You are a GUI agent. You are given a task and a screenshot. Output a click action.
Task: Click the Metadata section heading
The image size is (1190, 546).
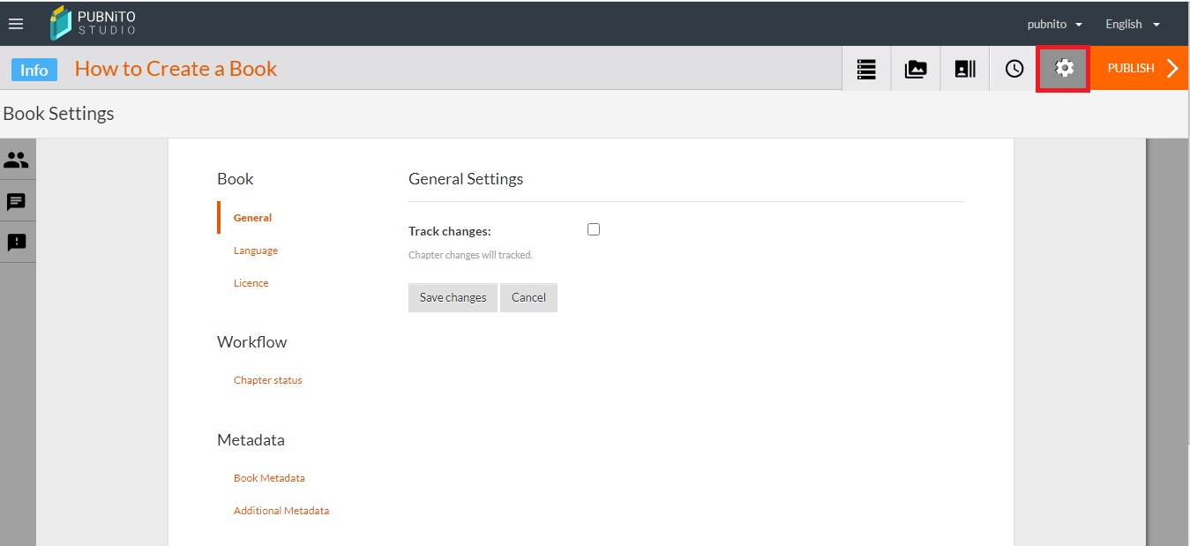[x=251, y=440]
